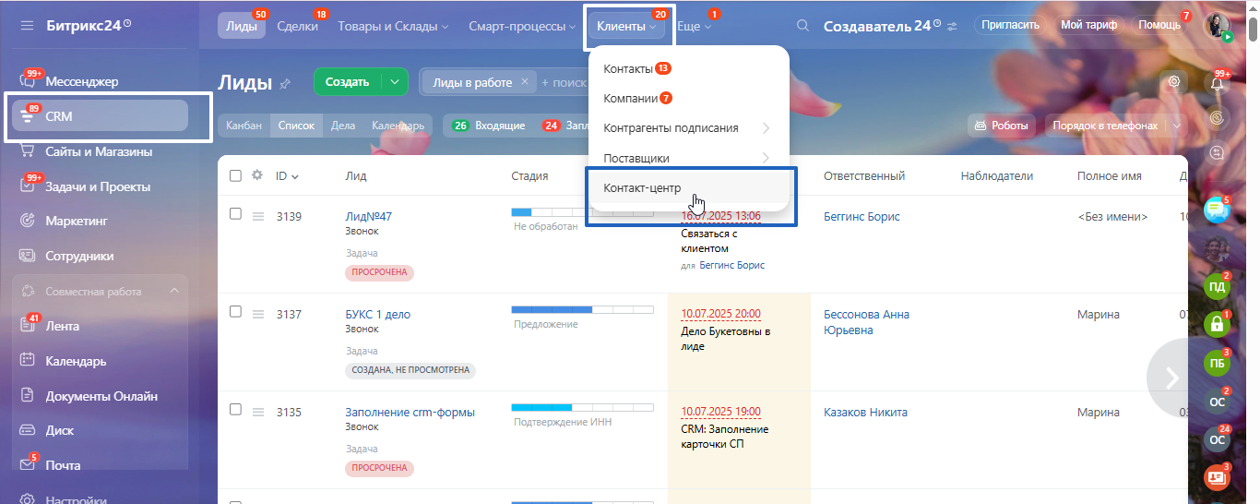The height and width of the screenshot is (504, 1260).
Task: Click the Мой тариф button
Action: pos(1088,25)
